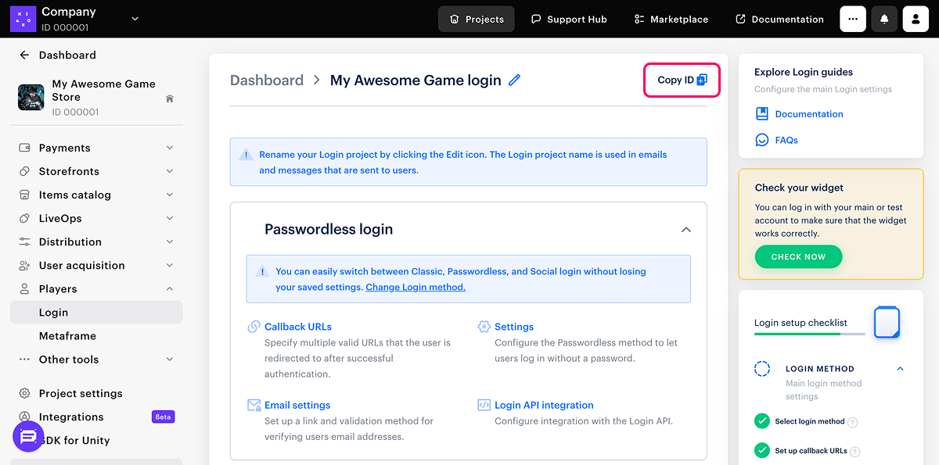Screen dimensions: 939x465
Task: Click the home icon beside My Awesome Game Store
Action: pos(170,98)
